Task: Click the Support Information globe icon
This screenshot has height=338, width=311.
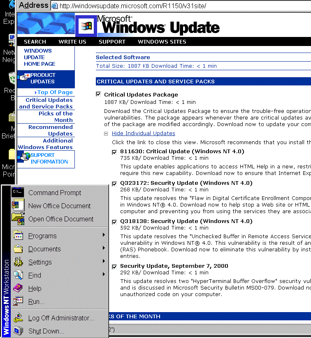Action: 25,156
